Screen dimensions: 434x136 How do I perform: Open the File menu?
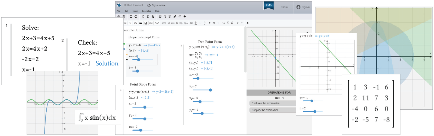(119, 11)
